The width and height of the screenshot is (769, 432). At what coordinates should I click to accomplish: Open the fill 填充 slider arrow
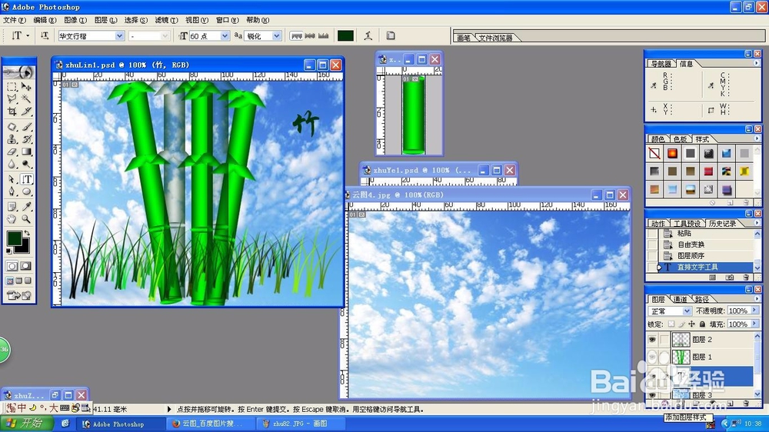point(754,324)
